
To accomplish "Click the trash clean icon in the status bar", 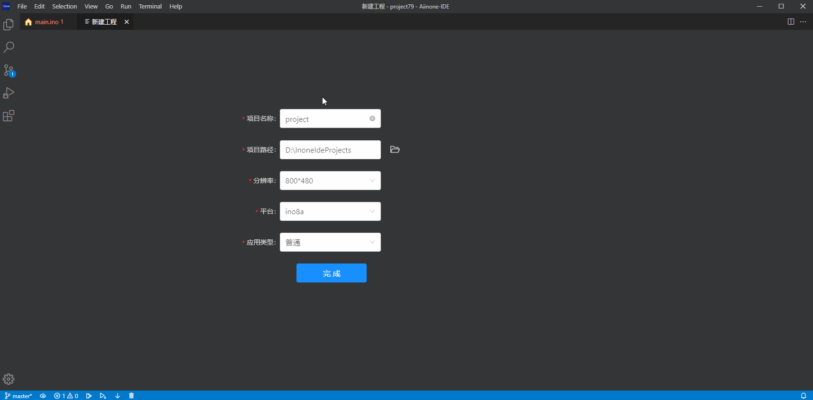I will pyautogui.click(x=131, y=396).
